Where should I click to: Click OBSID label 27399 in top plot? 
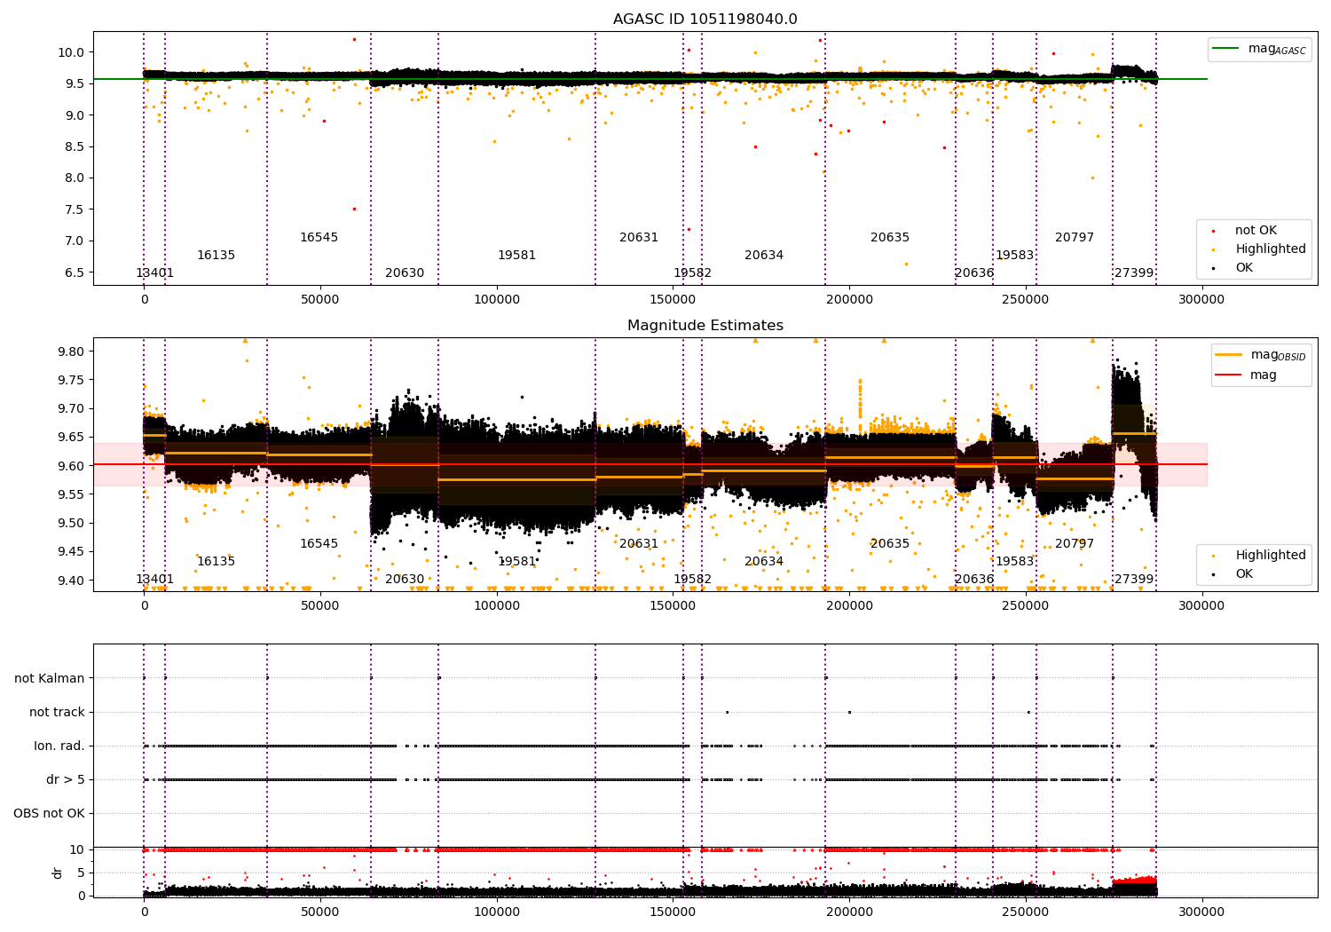(1134, 272)
